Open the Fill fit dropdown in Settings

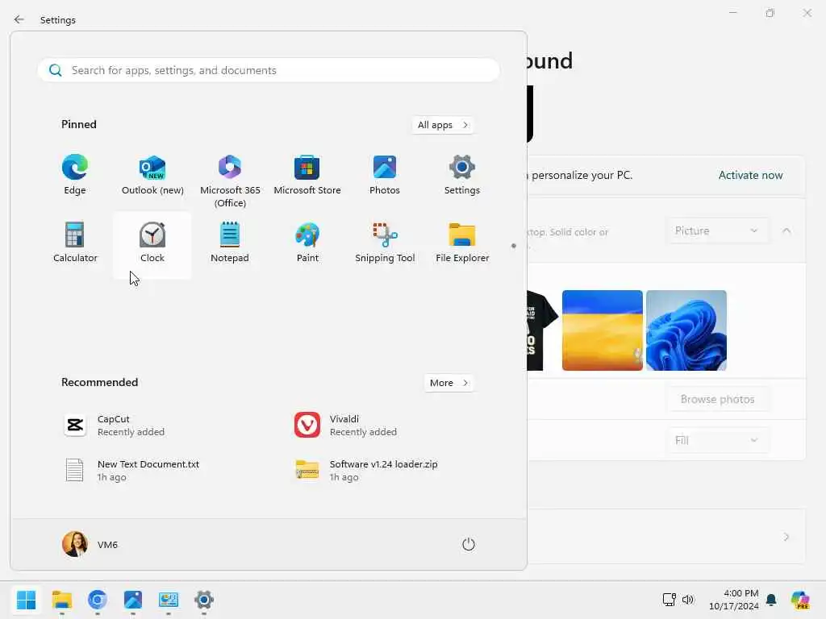point(717,440)
